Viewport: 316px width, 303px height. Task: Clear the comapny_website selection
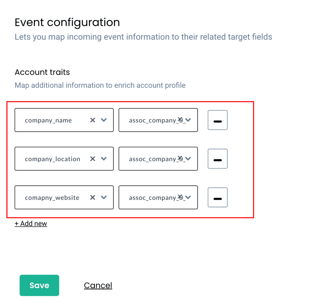click(93, 197)
